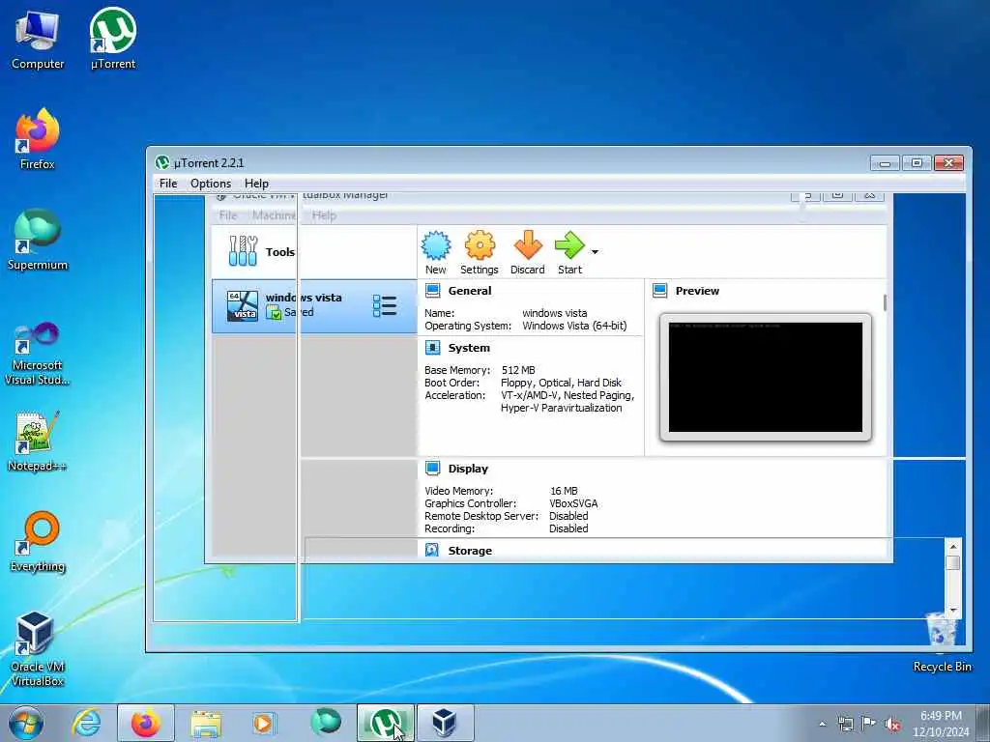Open the µTorrent Options menu
Viewport: 990px width, 742px height.
[x=211, y=184]
